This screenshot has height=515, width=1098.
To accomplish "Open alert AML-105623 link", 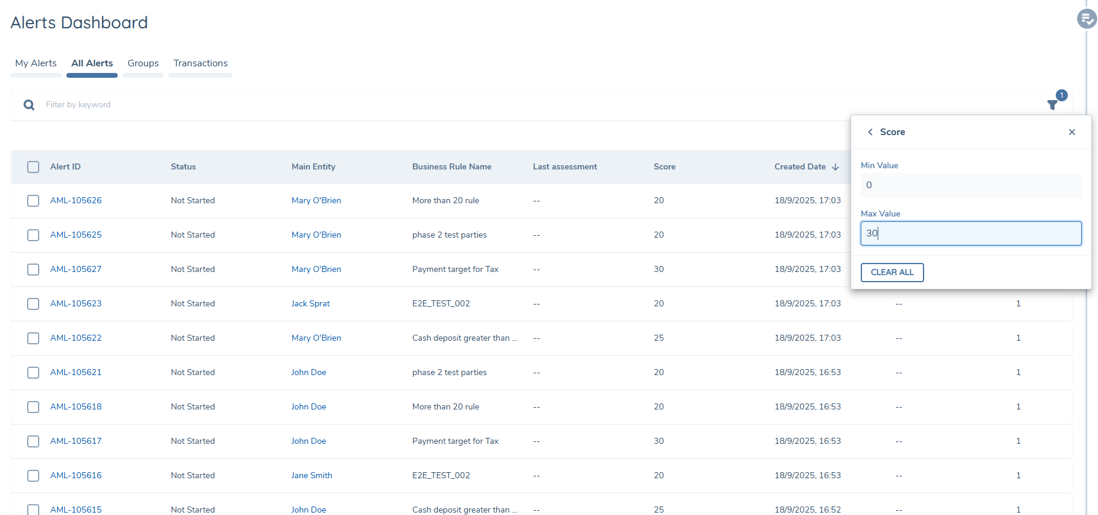I will click(76, 304).
